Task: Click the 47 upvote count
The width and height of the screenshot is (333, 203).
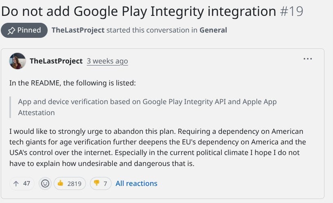Action: 26,183
